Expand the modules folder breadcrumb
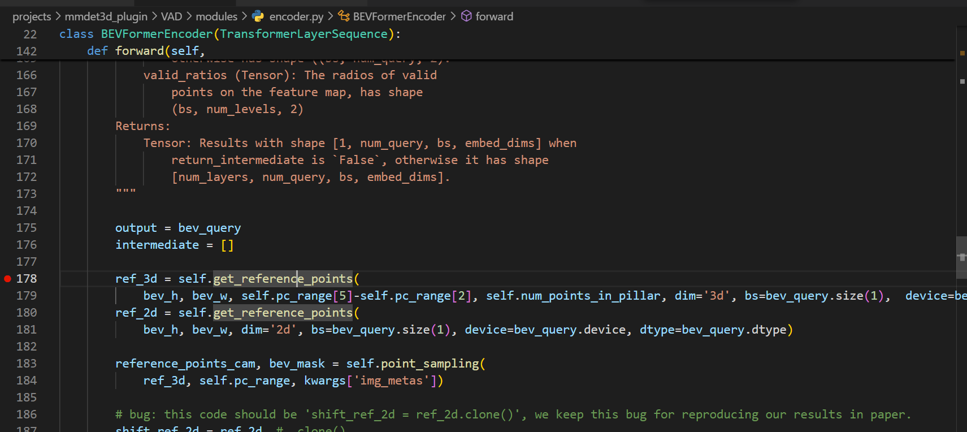967x432 pixels. (x=216, y=16)
